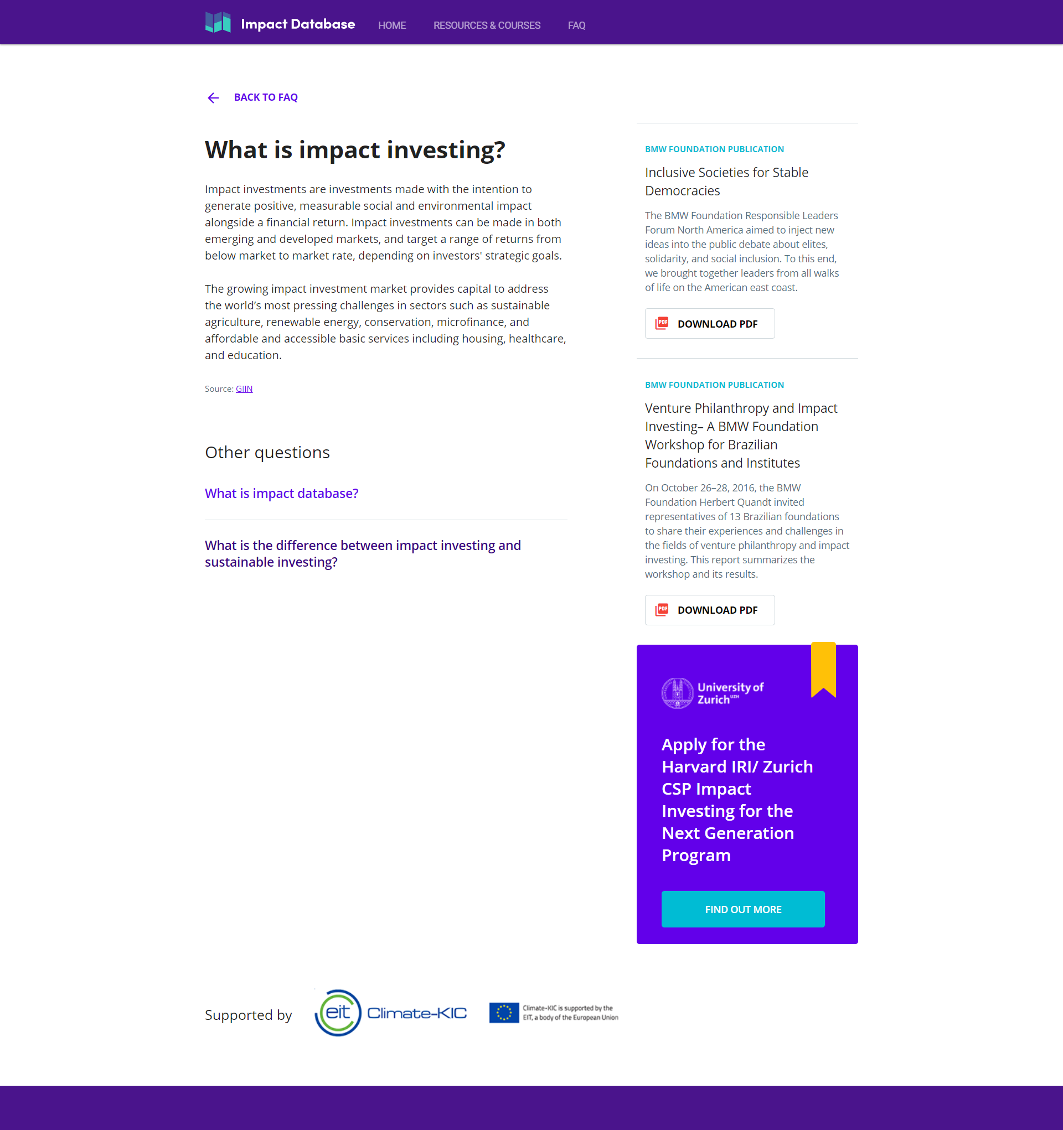Click the Impact Database logo icon

(217, 22)
